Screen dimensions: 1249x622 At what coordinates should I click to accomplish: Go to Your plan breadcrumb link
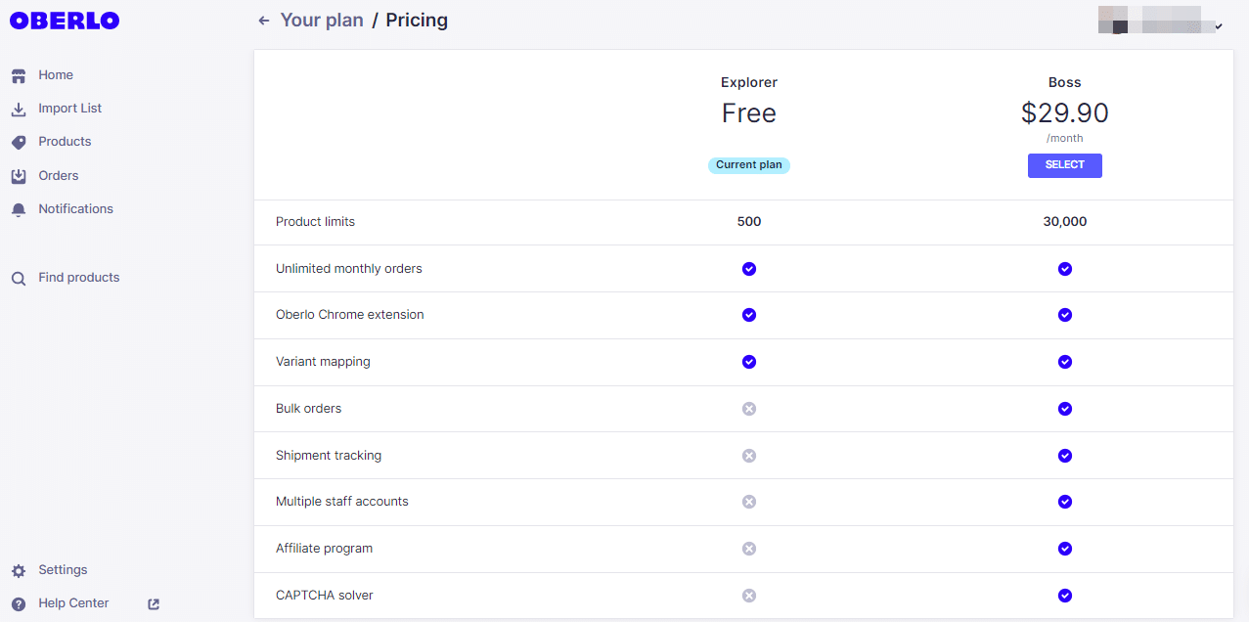tap(322, 21)
